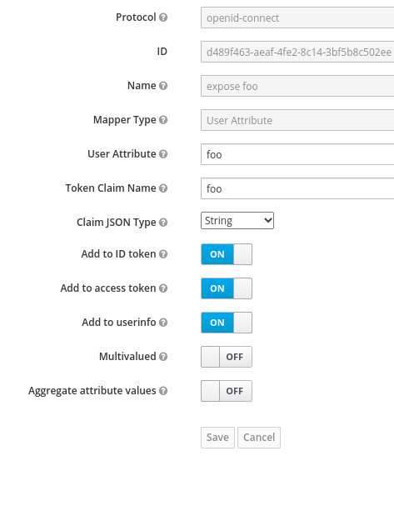394x516 pixels.
Task: Open the Claim JSON Type dropdown
Action: (237, 220)
